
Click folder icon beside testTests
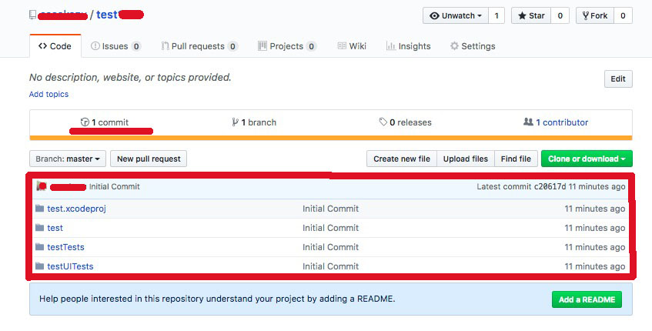click(39, 246)
